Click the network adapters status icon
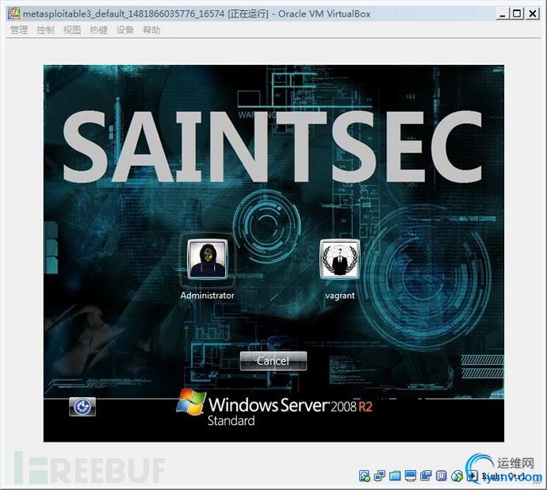This screenshot has width=547, height=490. (x=380, y=476)
